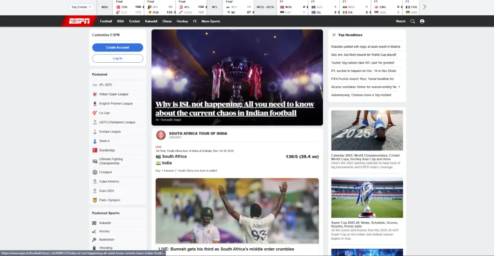Click the Euro 2024 icon
This screenshot has width=494, height=256.
[x=95, y=191]
